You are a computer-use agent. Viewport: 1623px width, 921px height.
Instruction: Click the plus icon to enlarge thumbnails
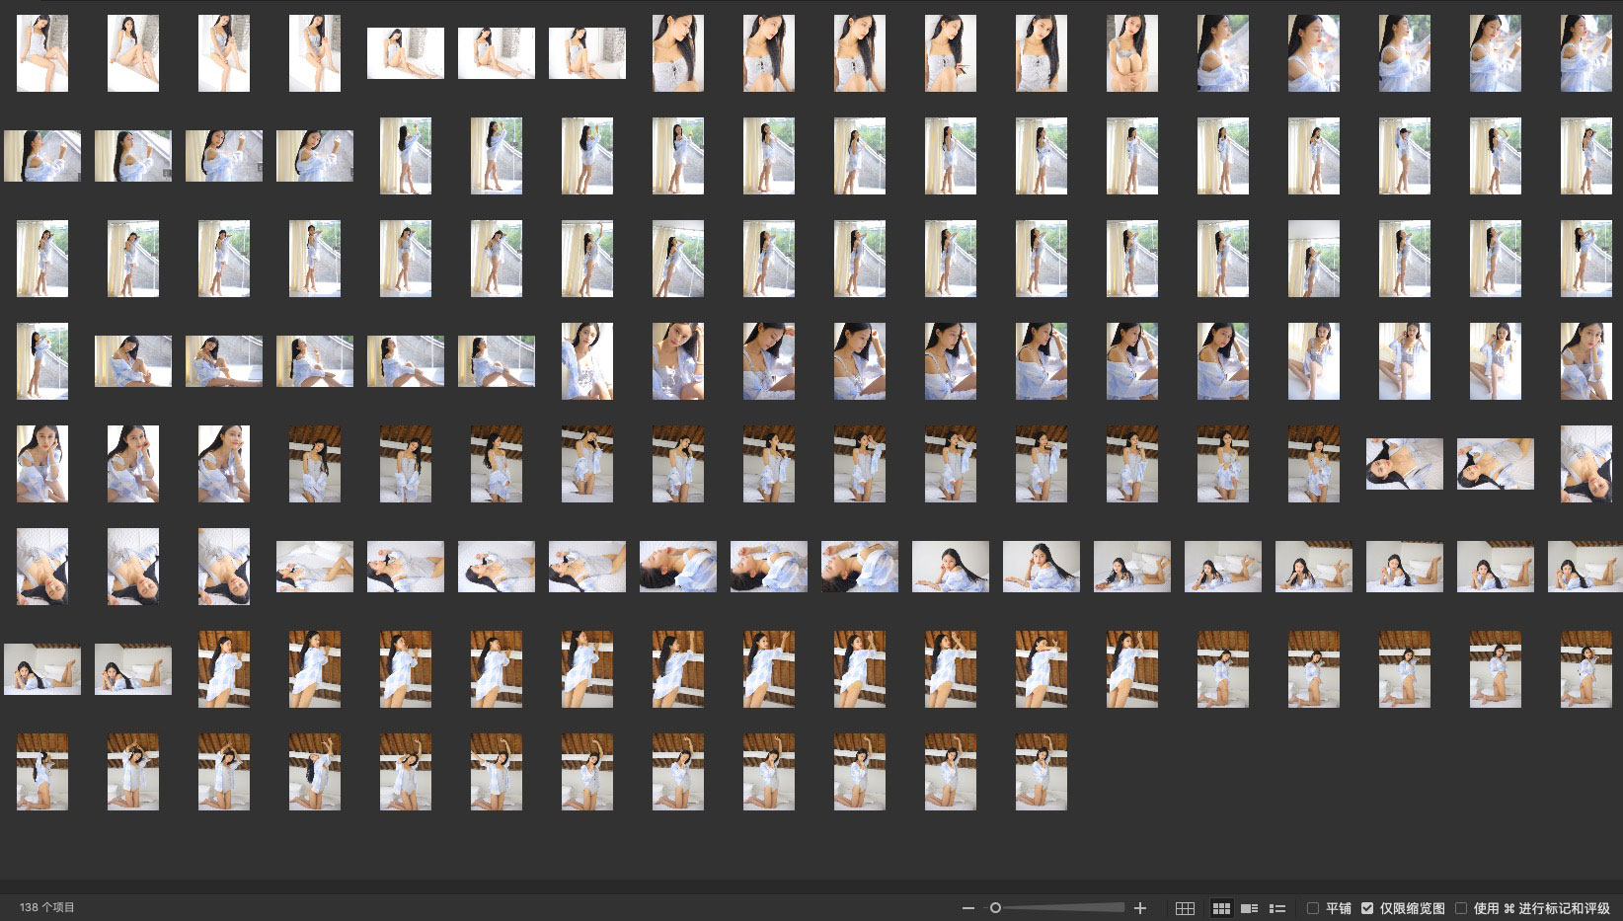[x=1140, y=908]
